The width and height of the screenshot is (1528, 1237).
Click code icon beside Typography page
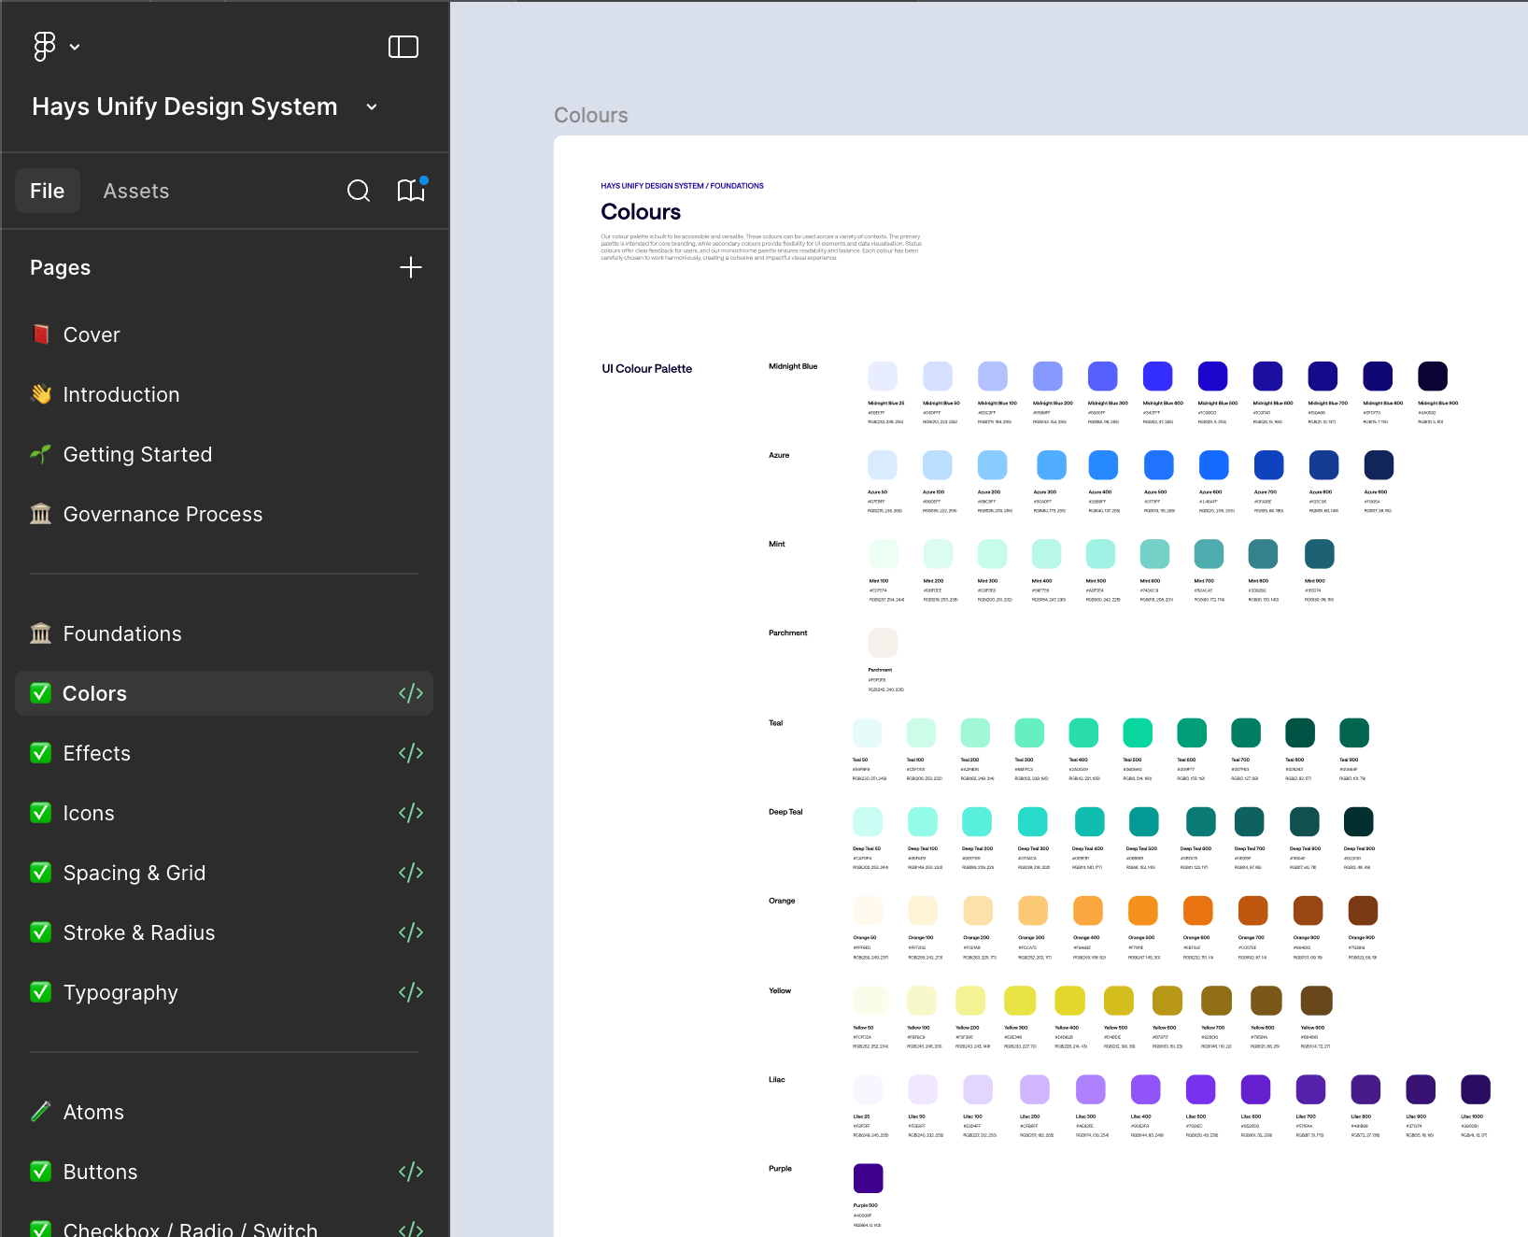coord(411,992)
